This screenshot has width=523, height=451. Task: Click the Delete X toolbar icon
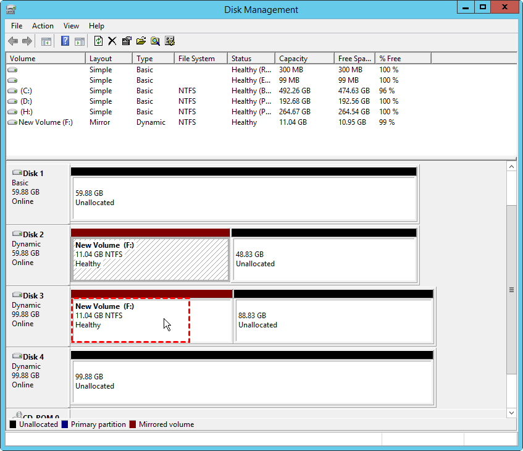112,41
